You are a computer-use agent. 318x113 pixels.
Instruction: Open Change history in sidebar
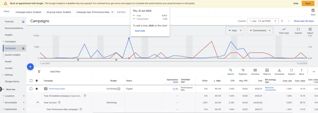click(x=12, y=81)
